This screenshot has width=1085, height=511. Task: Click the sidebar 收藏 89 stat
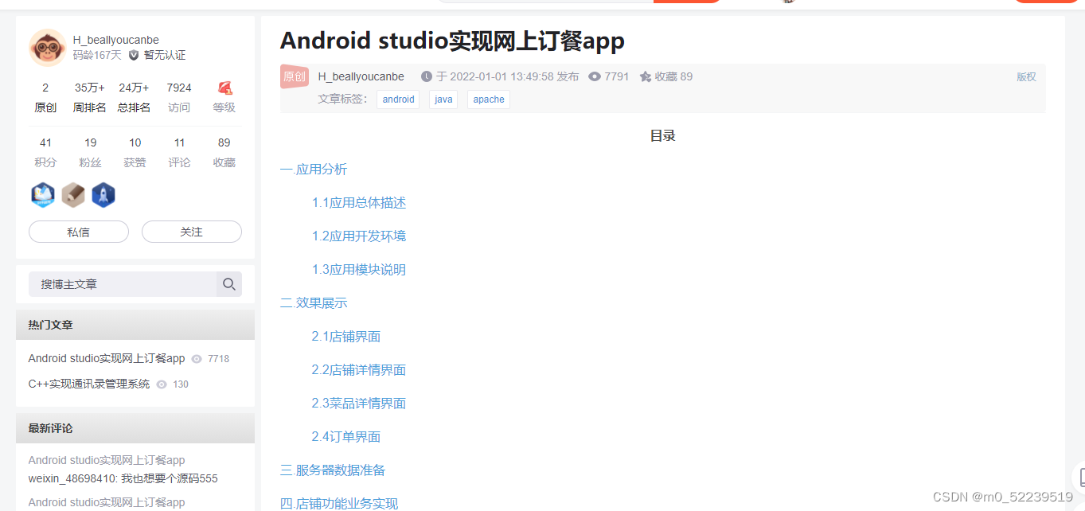click(x=224, y=152)
